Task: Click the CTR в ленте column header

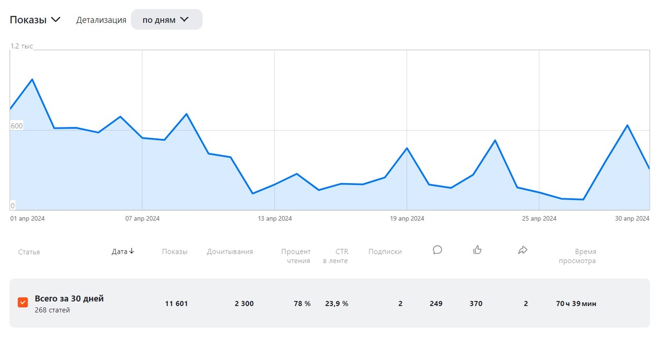Action: 335,256
